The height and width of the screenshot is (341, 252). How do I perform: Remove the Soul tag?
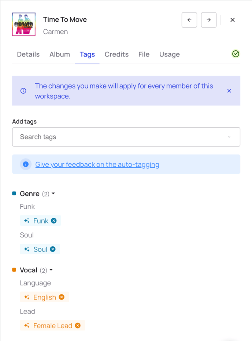click(53, 249)
